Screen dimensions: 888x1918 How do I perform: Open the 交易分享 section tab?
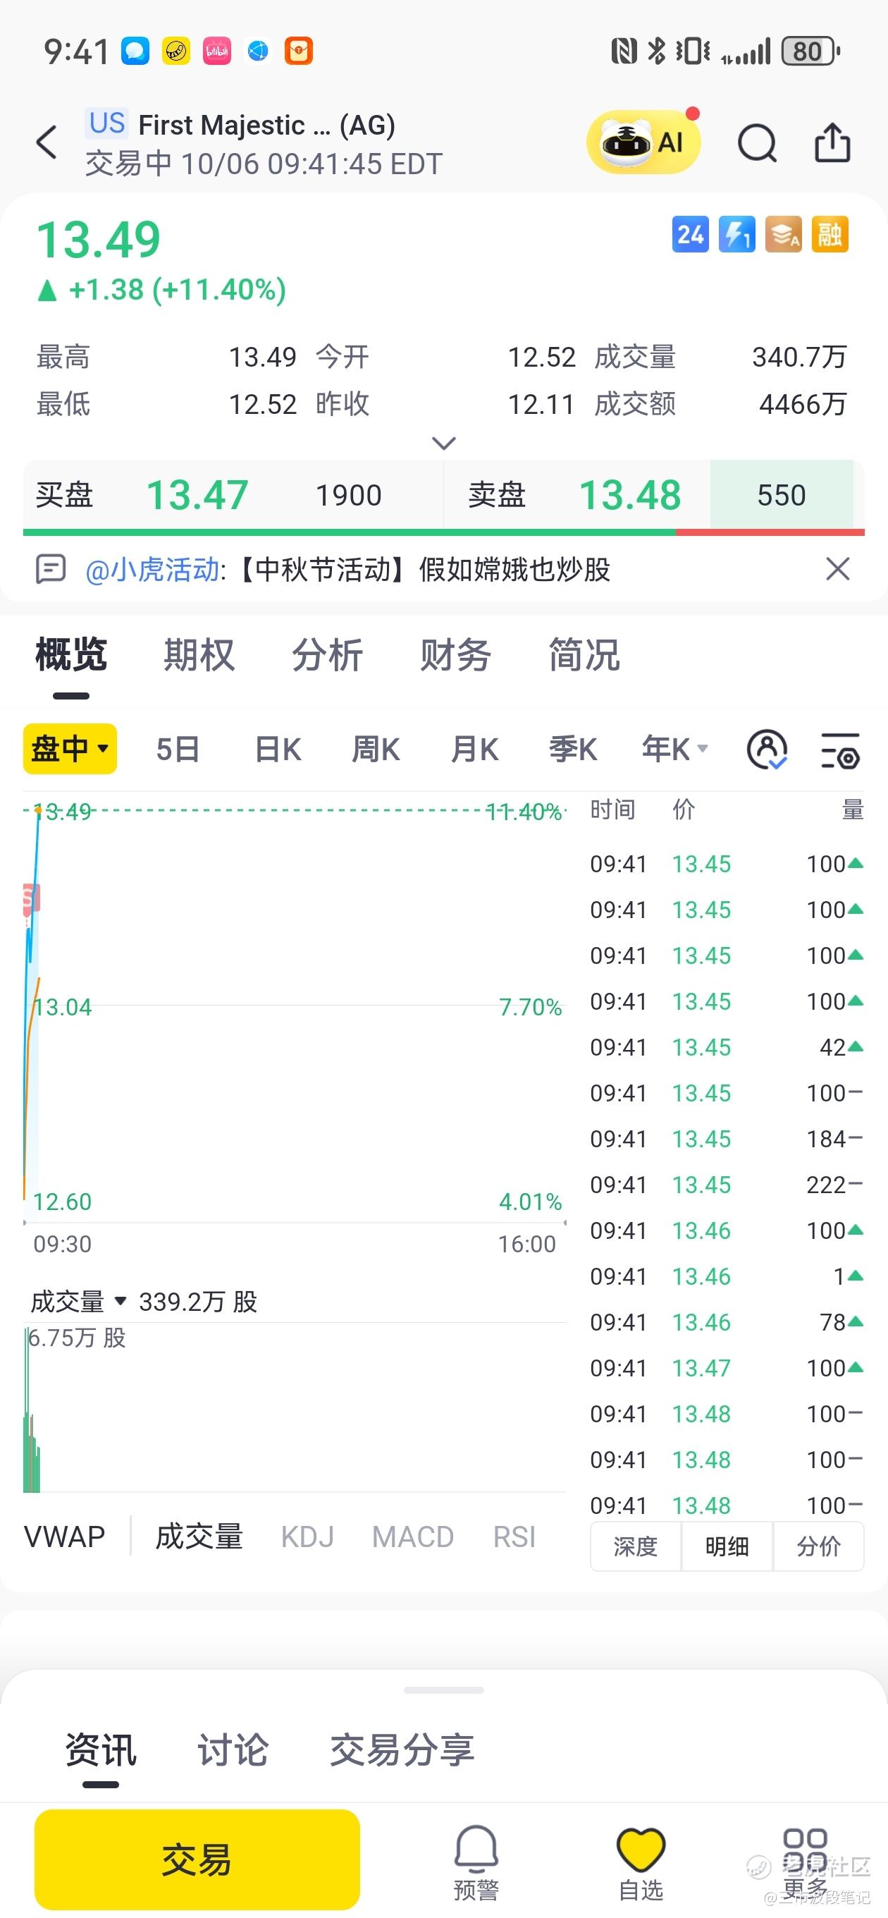402,1749
